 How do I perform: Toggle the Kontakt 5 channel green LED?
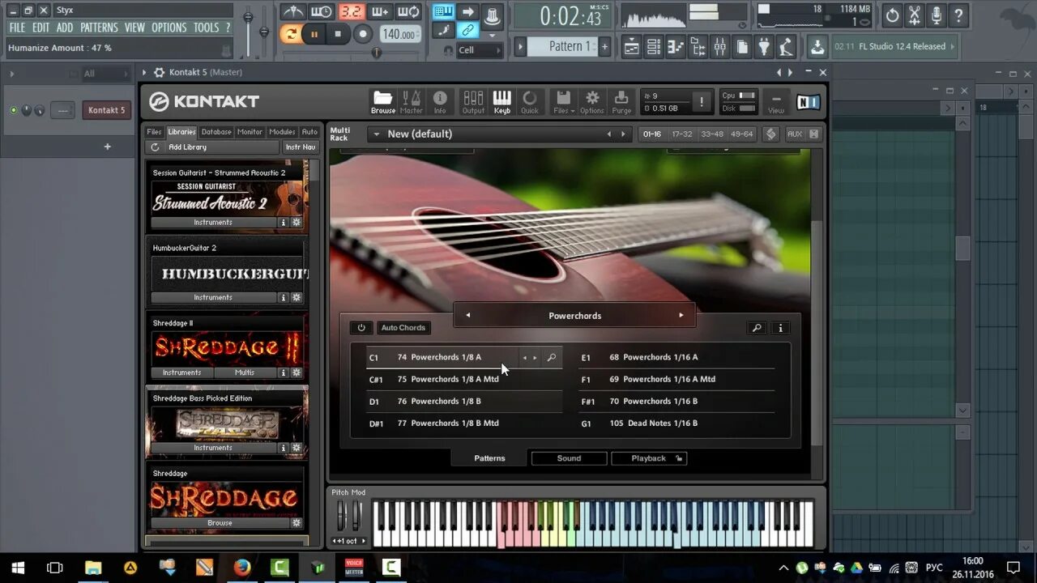[x=14, y=110]
